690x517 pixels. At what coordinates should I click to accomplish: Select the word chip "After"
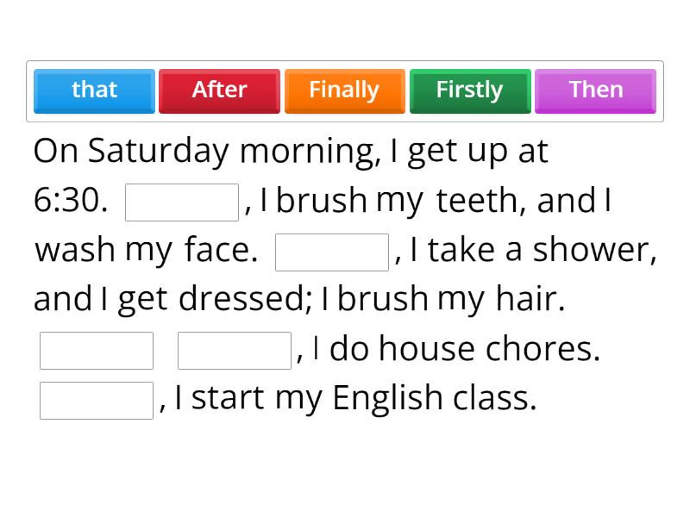point(219,90)
